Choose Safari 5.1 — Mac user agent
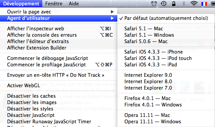 (166, 29)
